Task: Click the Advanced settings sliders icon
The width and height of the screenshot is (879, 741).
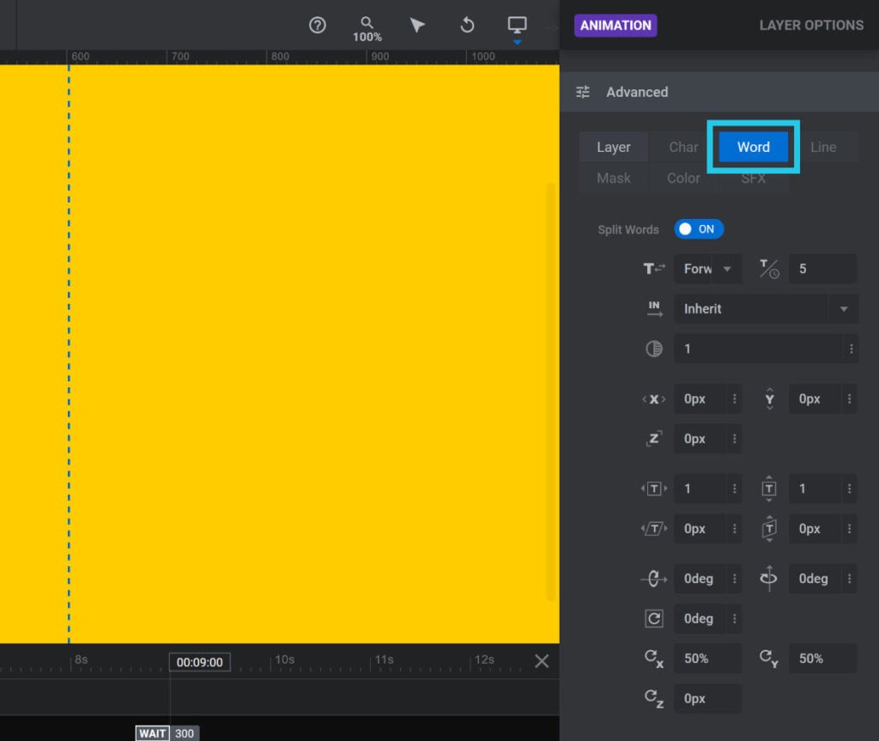Action: 583,92
